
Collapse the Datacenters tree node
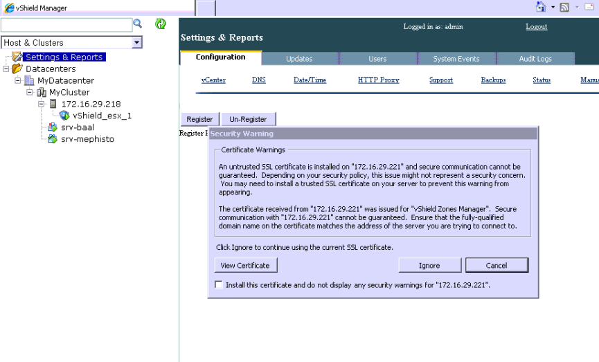pos(7,69)
